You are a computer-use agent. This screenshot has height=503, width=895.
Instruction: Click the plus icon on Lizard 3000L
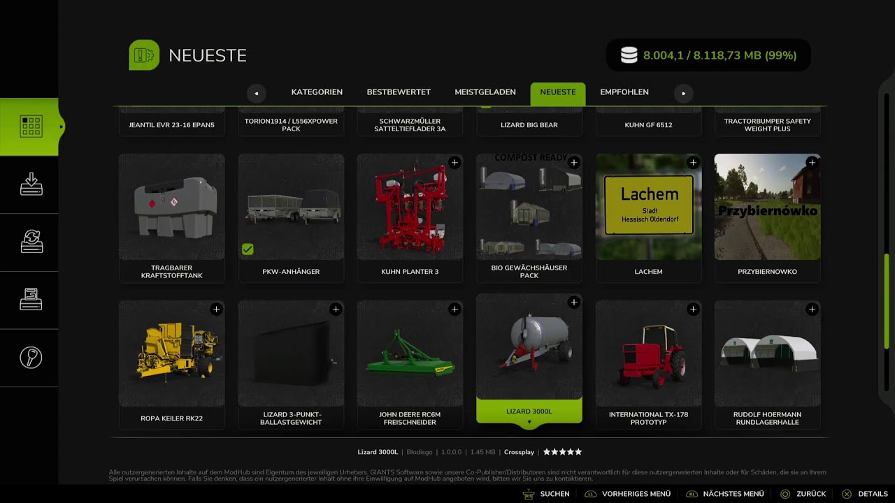(x=573, y=302)
